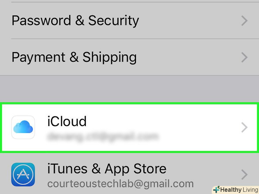Open the Password & Security label
The height and width of the screenshot is (194, 259).
coord(75,21)
